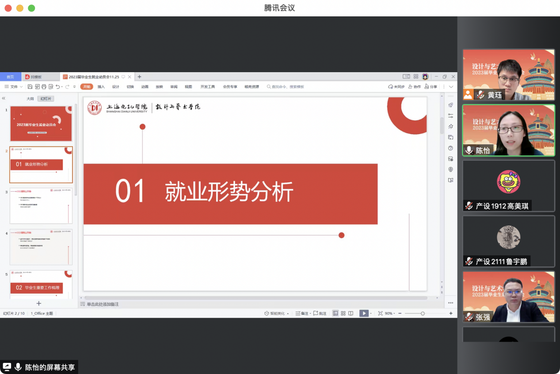Click the zoom slider handle
The image size is (560, 374).
coord(423,313)
